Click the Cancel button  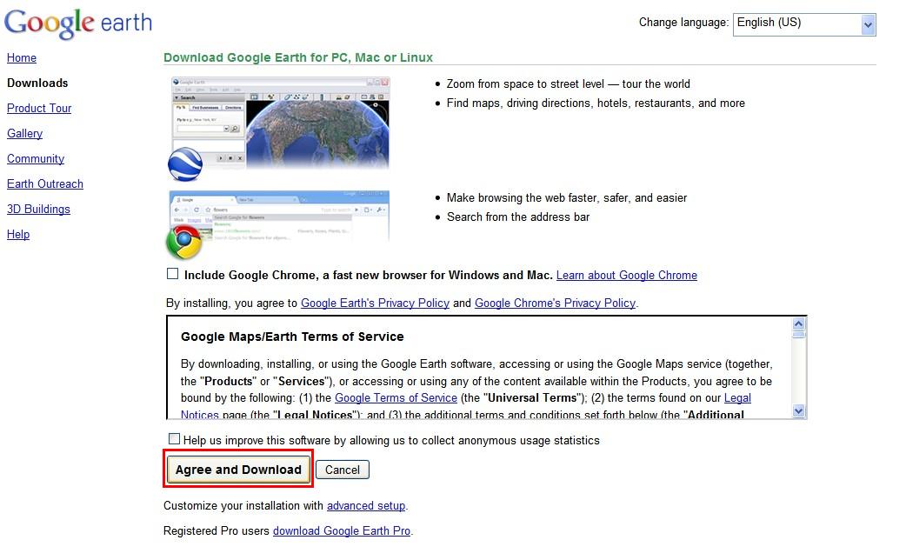point(342,470)
